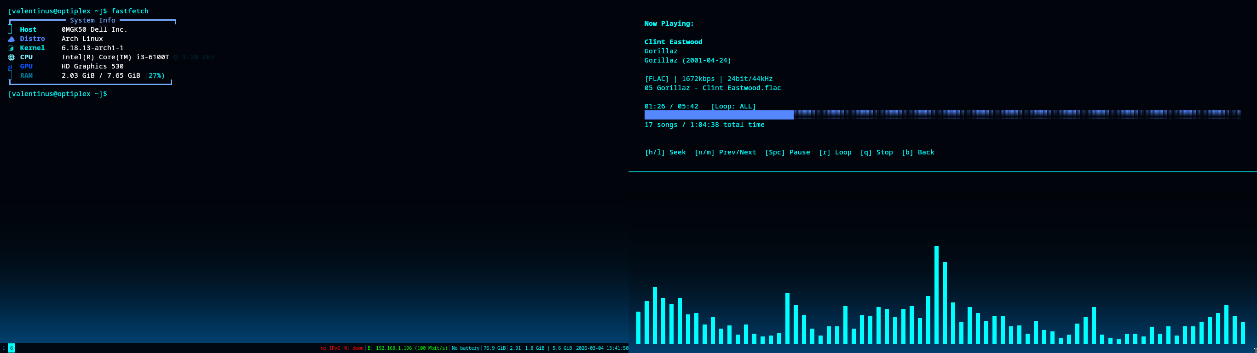Click the '27%' RAM usage percentage
The width and height of the screenshot is (1257, 353).
(155, 76)
